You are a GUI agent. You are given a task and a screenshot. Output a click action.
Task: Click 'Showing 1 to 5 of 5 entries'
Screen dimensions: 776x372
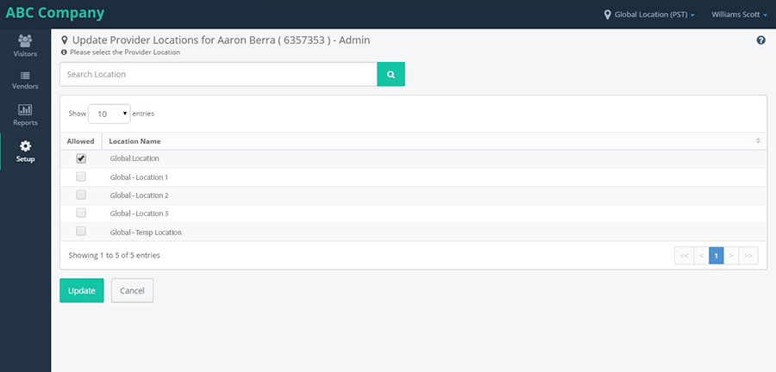[x=115, y=256]
